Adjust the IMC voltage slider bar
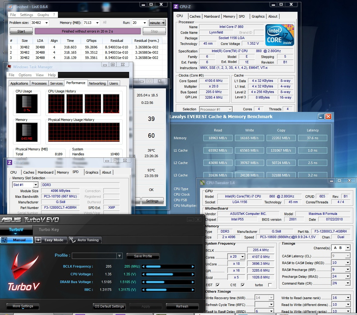The height and width of the screenshot is (315, 357). click(168, 290)
